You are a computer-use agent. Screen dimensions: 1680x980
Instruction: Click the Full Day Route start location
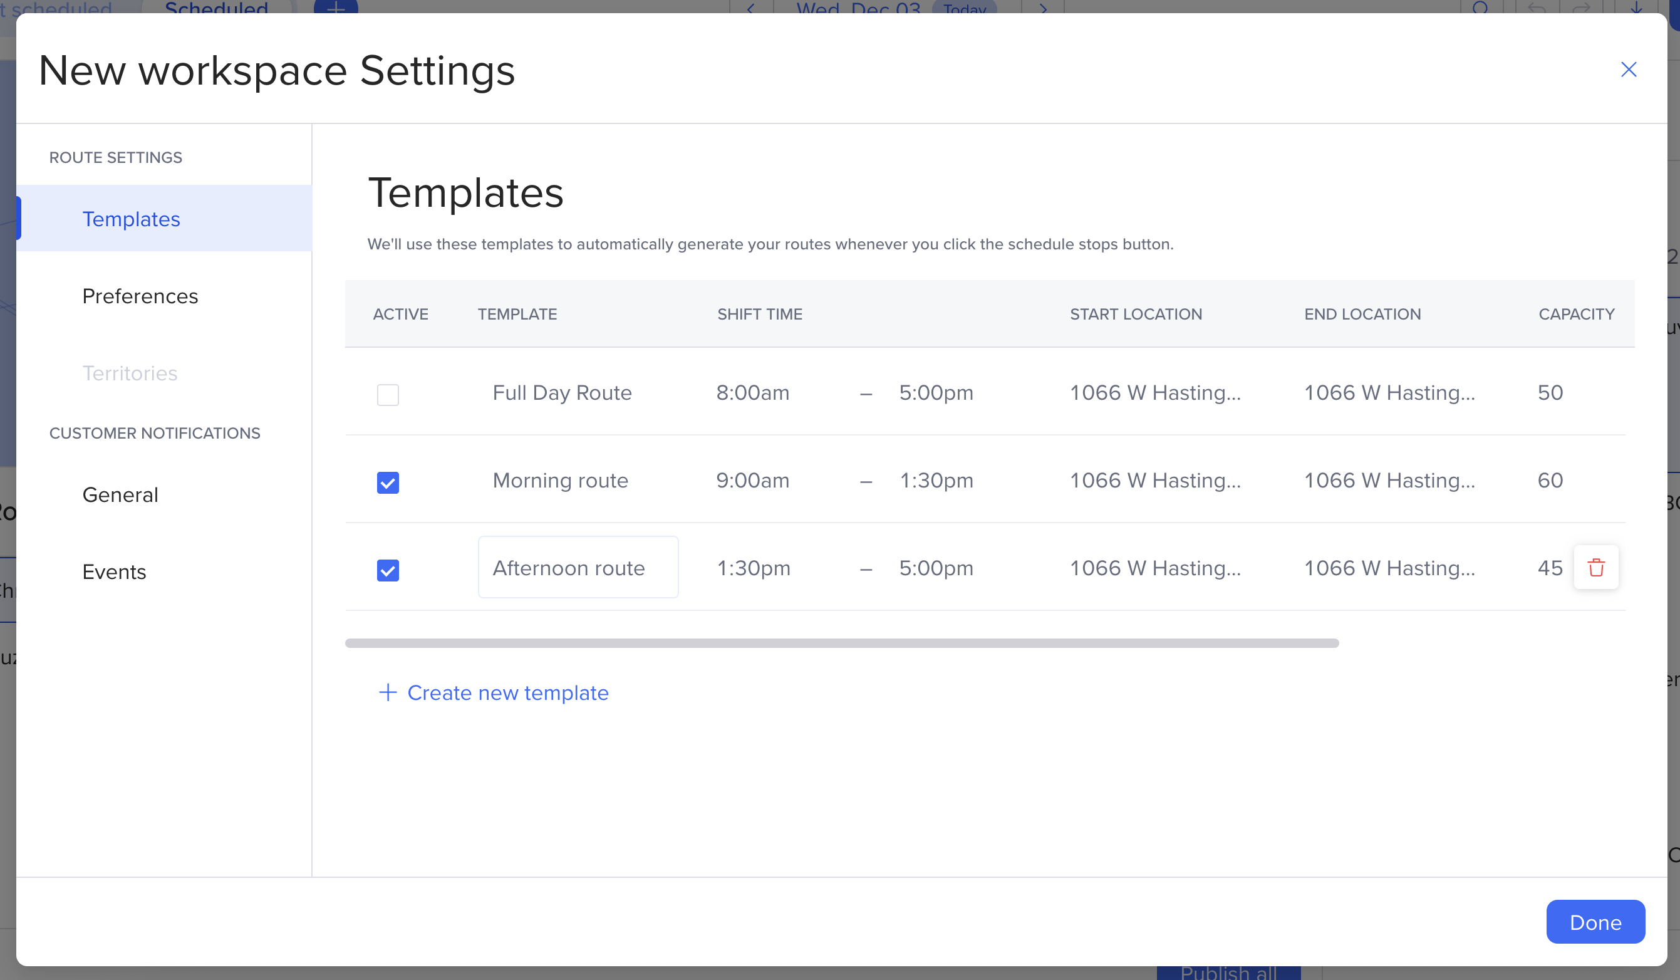1154,393
